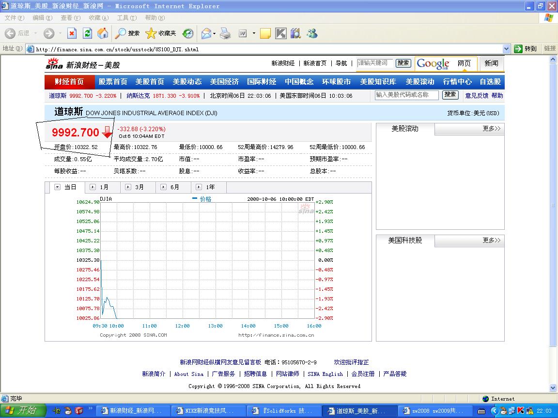Switch to NIKE新浪竞技风 taskbar window
This screenshot has height=418, width=558.
click(x=208, y=411)
